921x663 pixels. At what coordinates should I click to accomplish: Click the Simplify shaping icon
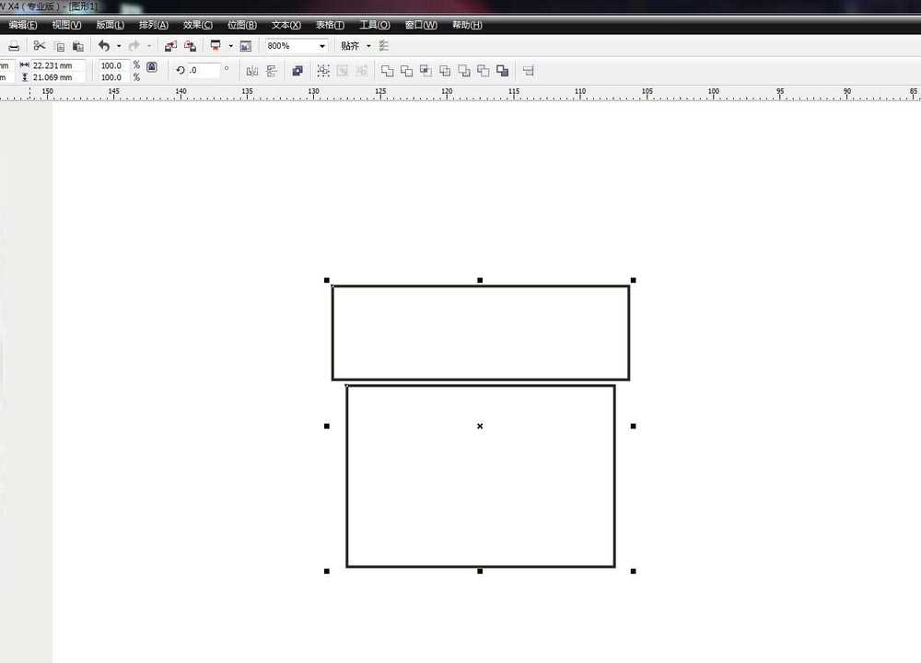pos(443,70)
